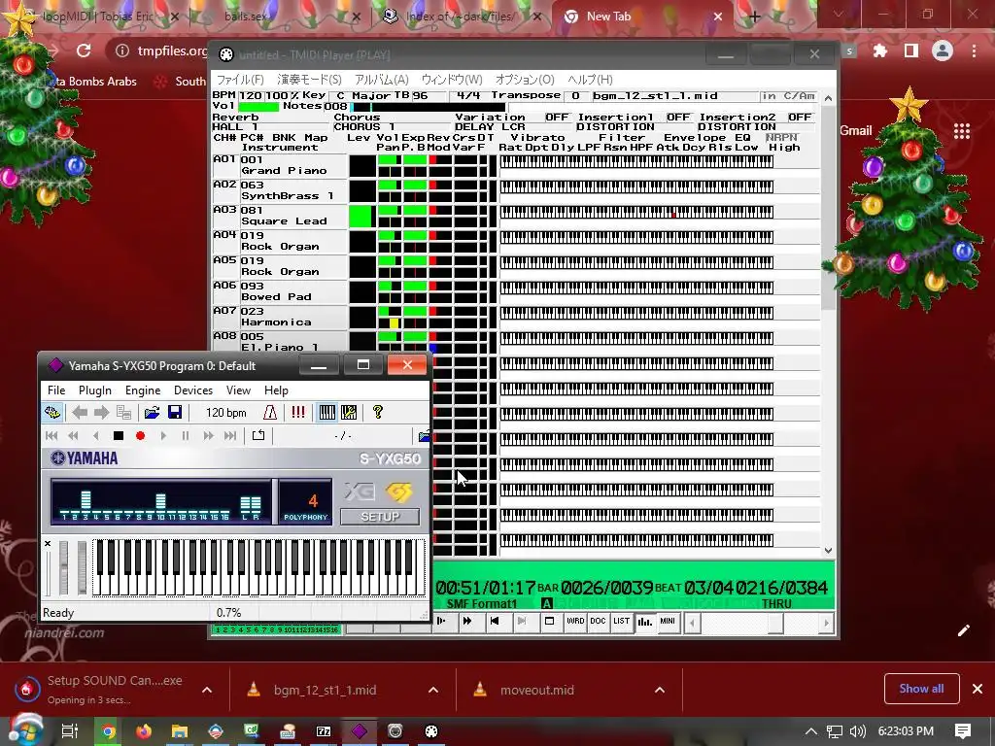Viewport: 995px width, 746px height.
Task: Click the previous program left arrow
Action: pos(80,412)
